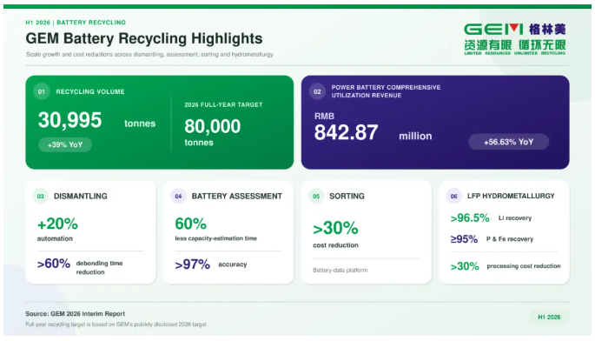Image resolution: width=595 pixels, height=341 pixels.
Task: Click the processing cost reduction label
Action: point(524,266)
